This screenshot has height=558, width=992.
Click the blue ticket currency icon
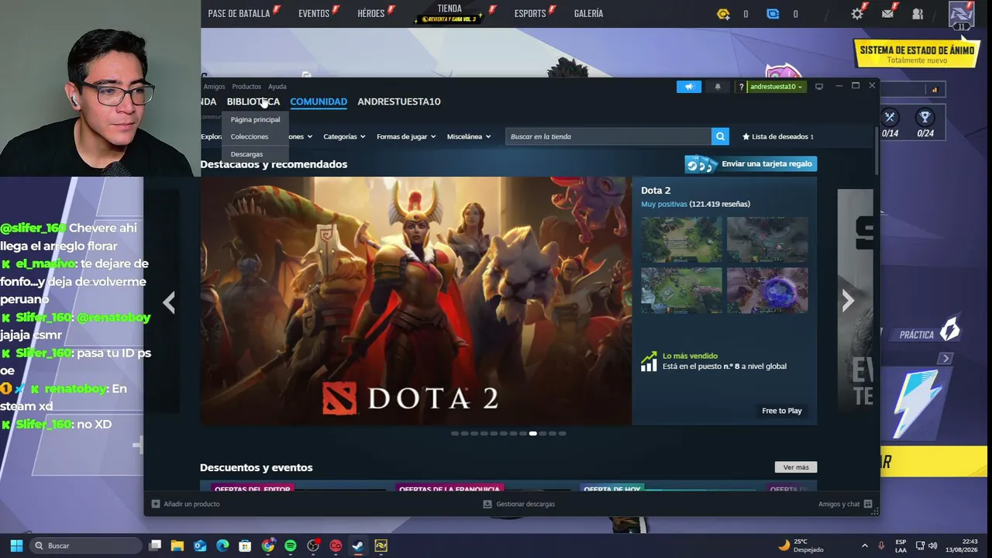773,14
